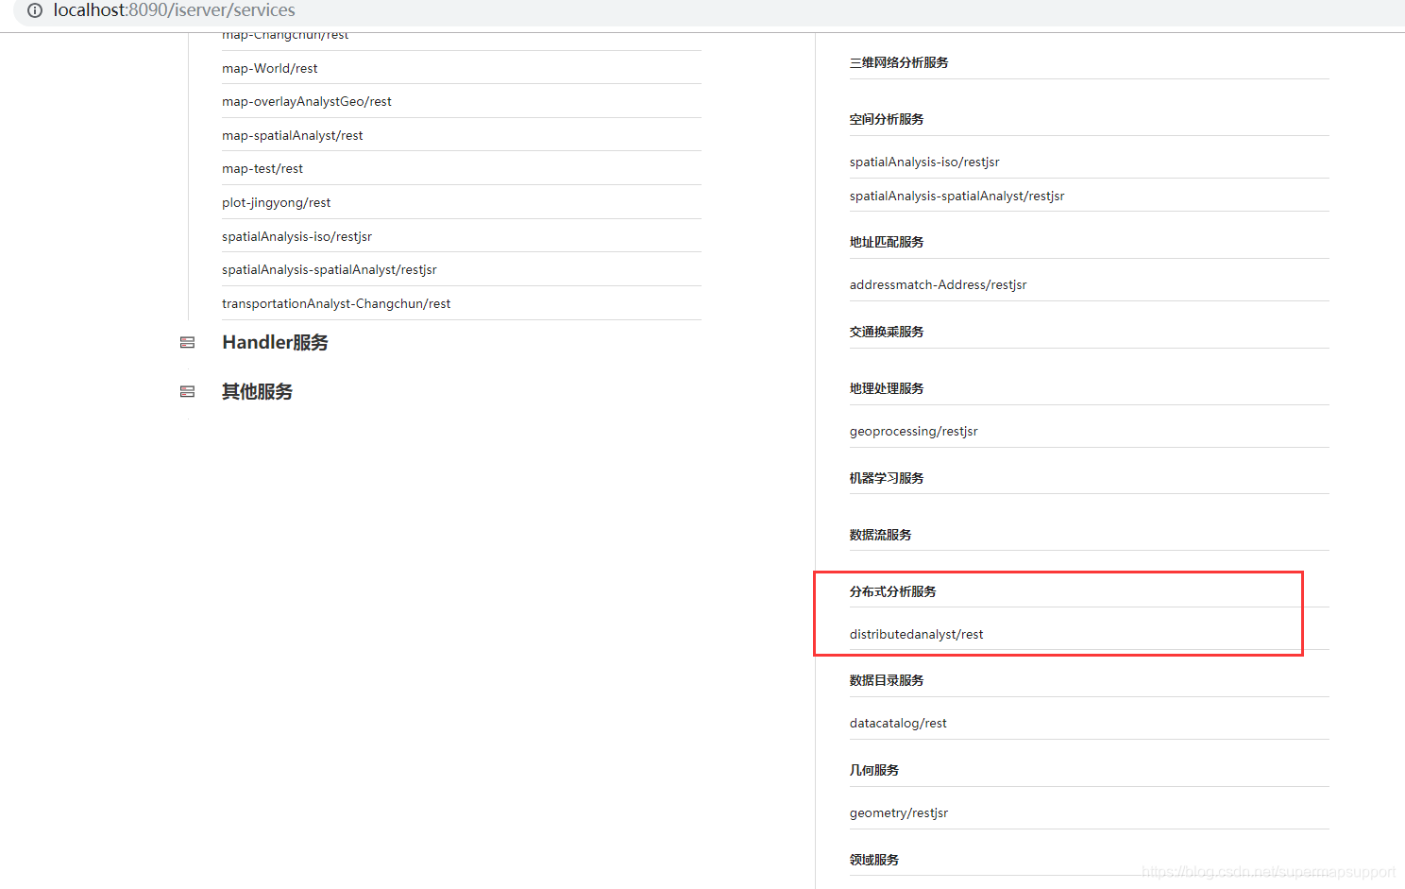Open geoprocessing/restjsr service
The image size is (1405, 889).
(913, 432)
